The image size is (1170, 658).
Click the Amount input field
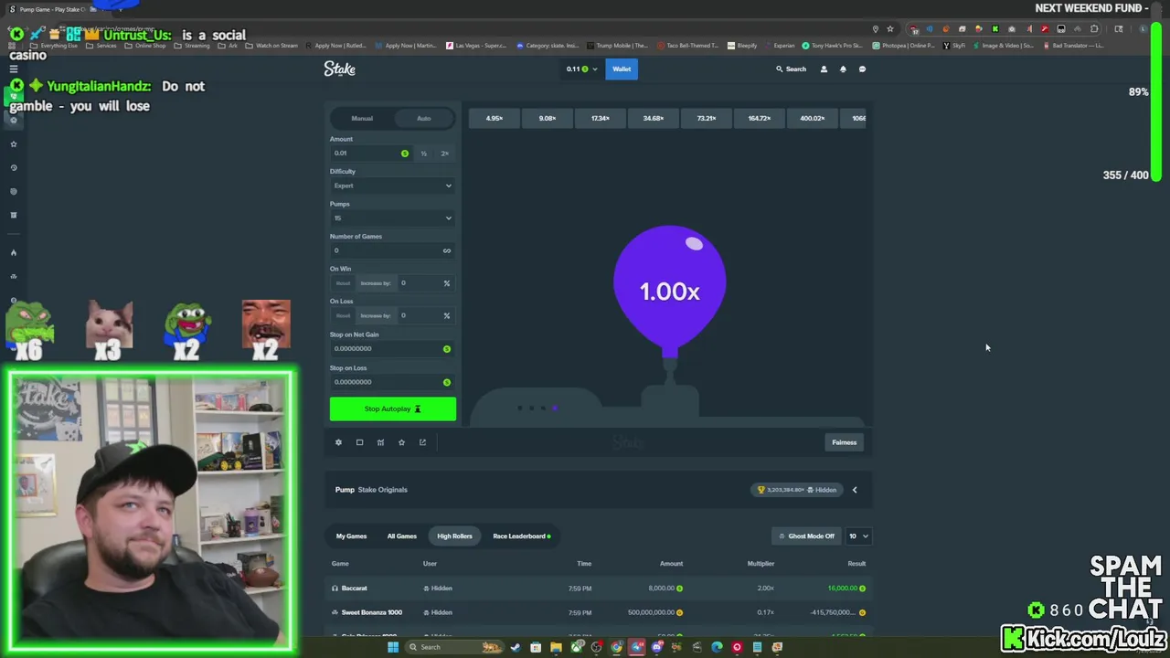[370, 154]
